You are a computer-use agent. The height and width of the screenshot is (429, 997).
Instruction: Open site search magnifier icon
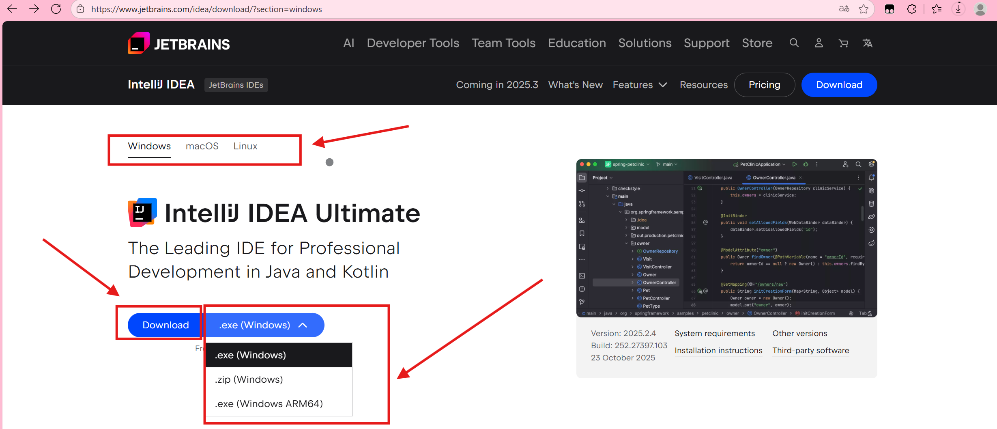(794, 43)
